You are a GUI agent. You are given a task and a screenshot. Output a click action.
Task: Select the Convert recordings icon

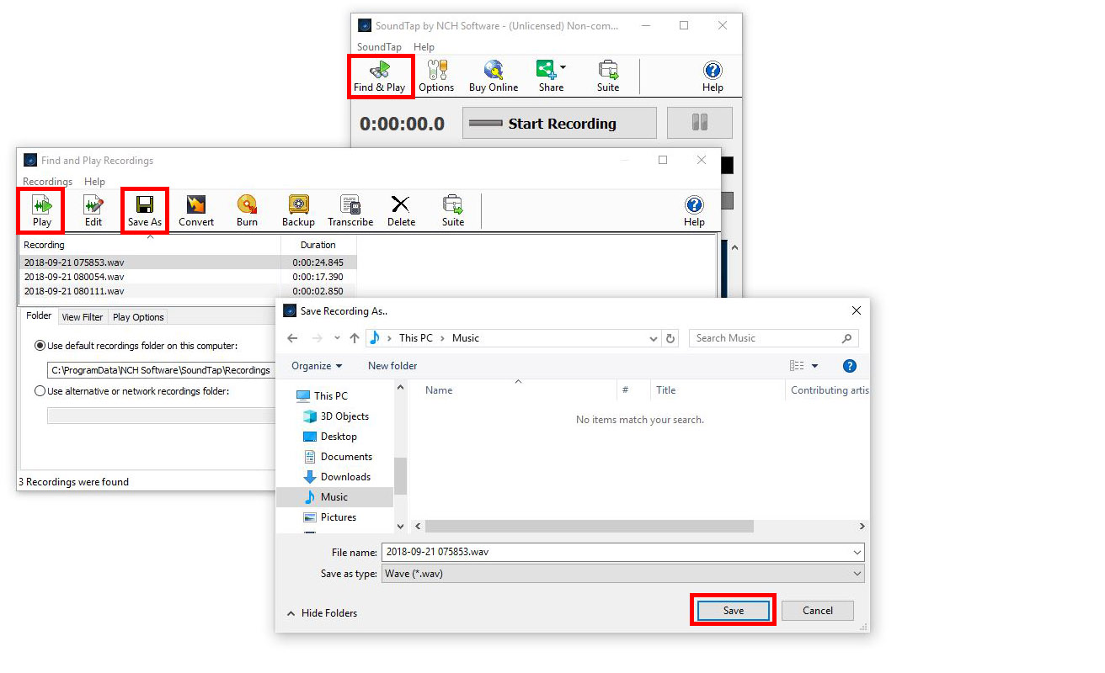196,209
